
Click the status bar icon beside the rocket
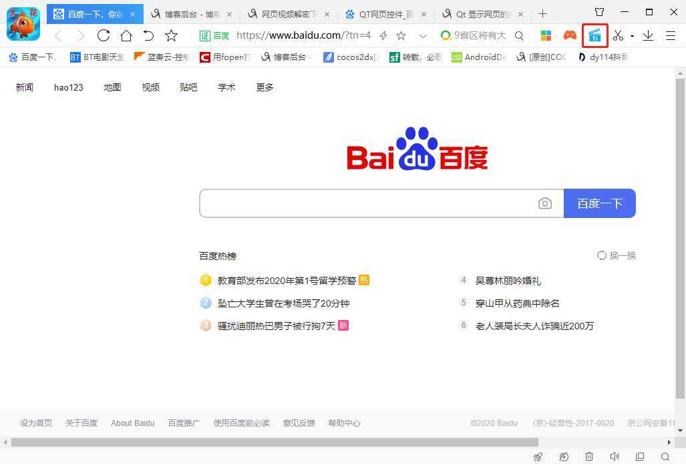point(564,457)
